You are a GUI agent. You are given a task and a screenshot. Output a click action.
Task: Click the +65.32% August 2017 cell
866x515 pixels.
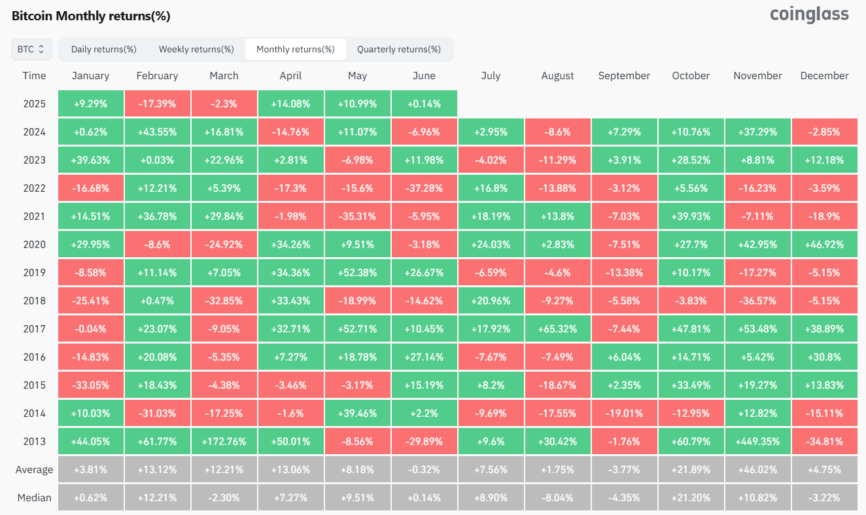(557, 329)
